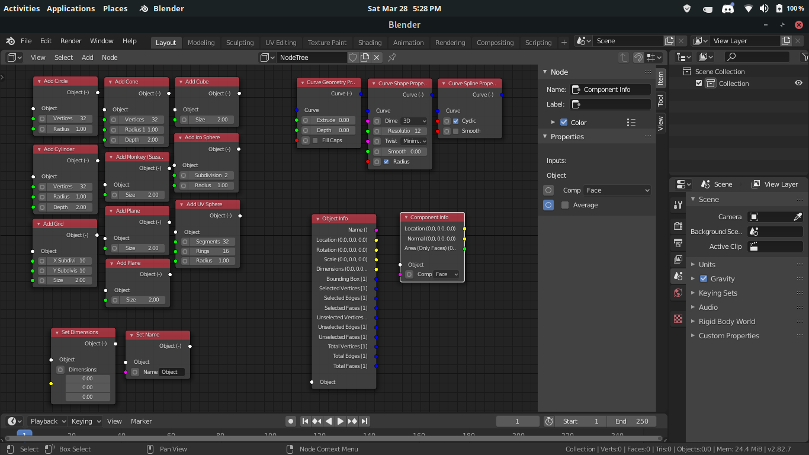The height and width of the screenshot is (455, 809).
Task: Toggle the preview range stopwatch
Action: (549, 421)
